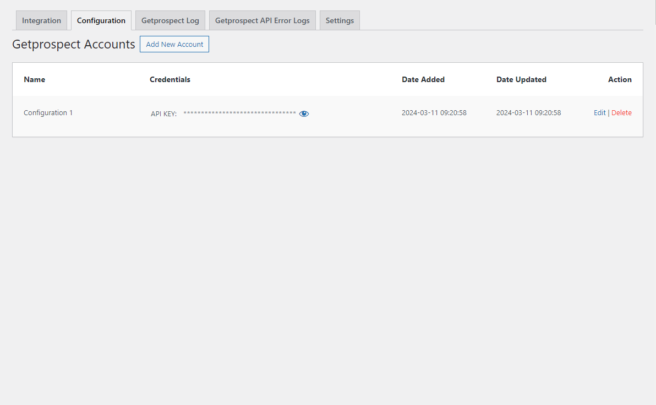Click the Date Updated column header
The image size is (656, 405).
point(521,79)
